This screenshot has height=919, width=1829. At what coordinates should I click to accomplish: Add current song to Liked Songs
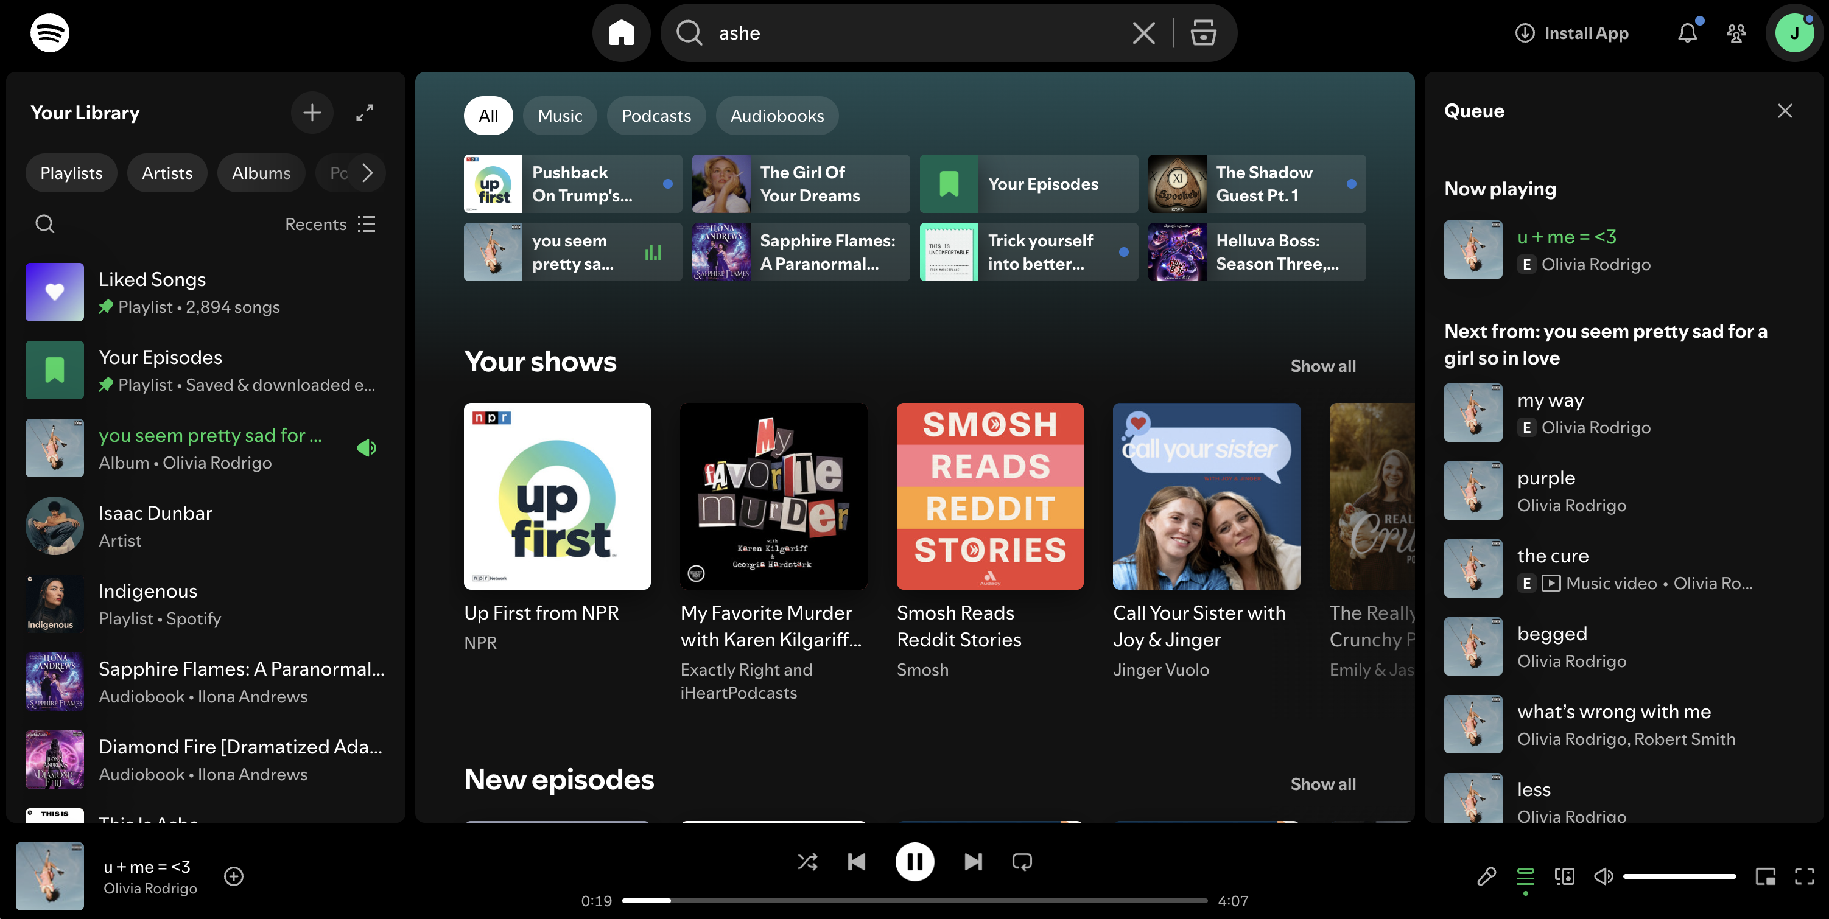click(x=234, y=876)
